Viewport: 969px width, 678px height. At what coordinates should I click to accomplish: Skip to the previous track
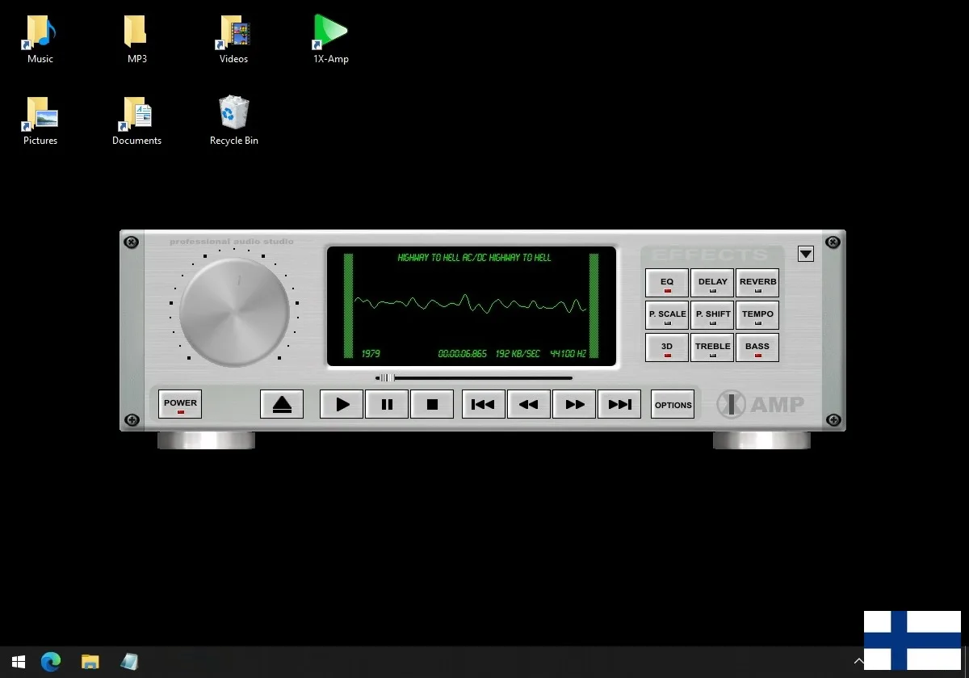(x=483, y=405)
